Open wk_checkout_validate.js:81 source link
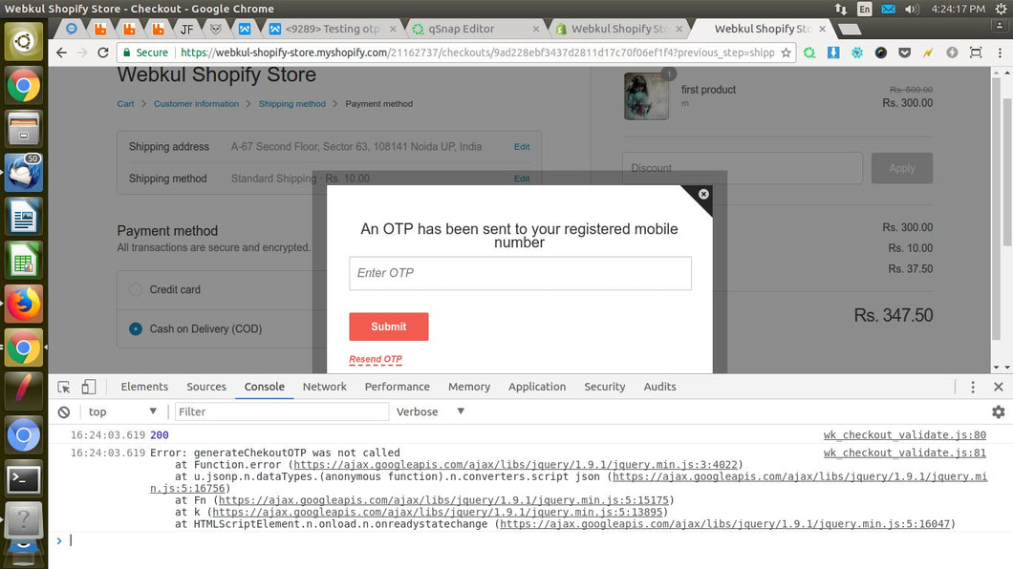Image resolution: width=1013 pixels, height=569 pixels. 904,453
